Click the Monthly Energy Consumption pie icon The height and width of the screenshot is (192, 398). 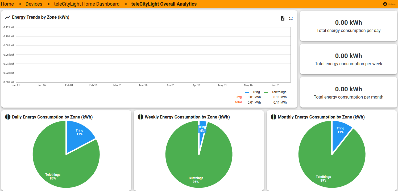pyautogui.click(x=273, y=117)
